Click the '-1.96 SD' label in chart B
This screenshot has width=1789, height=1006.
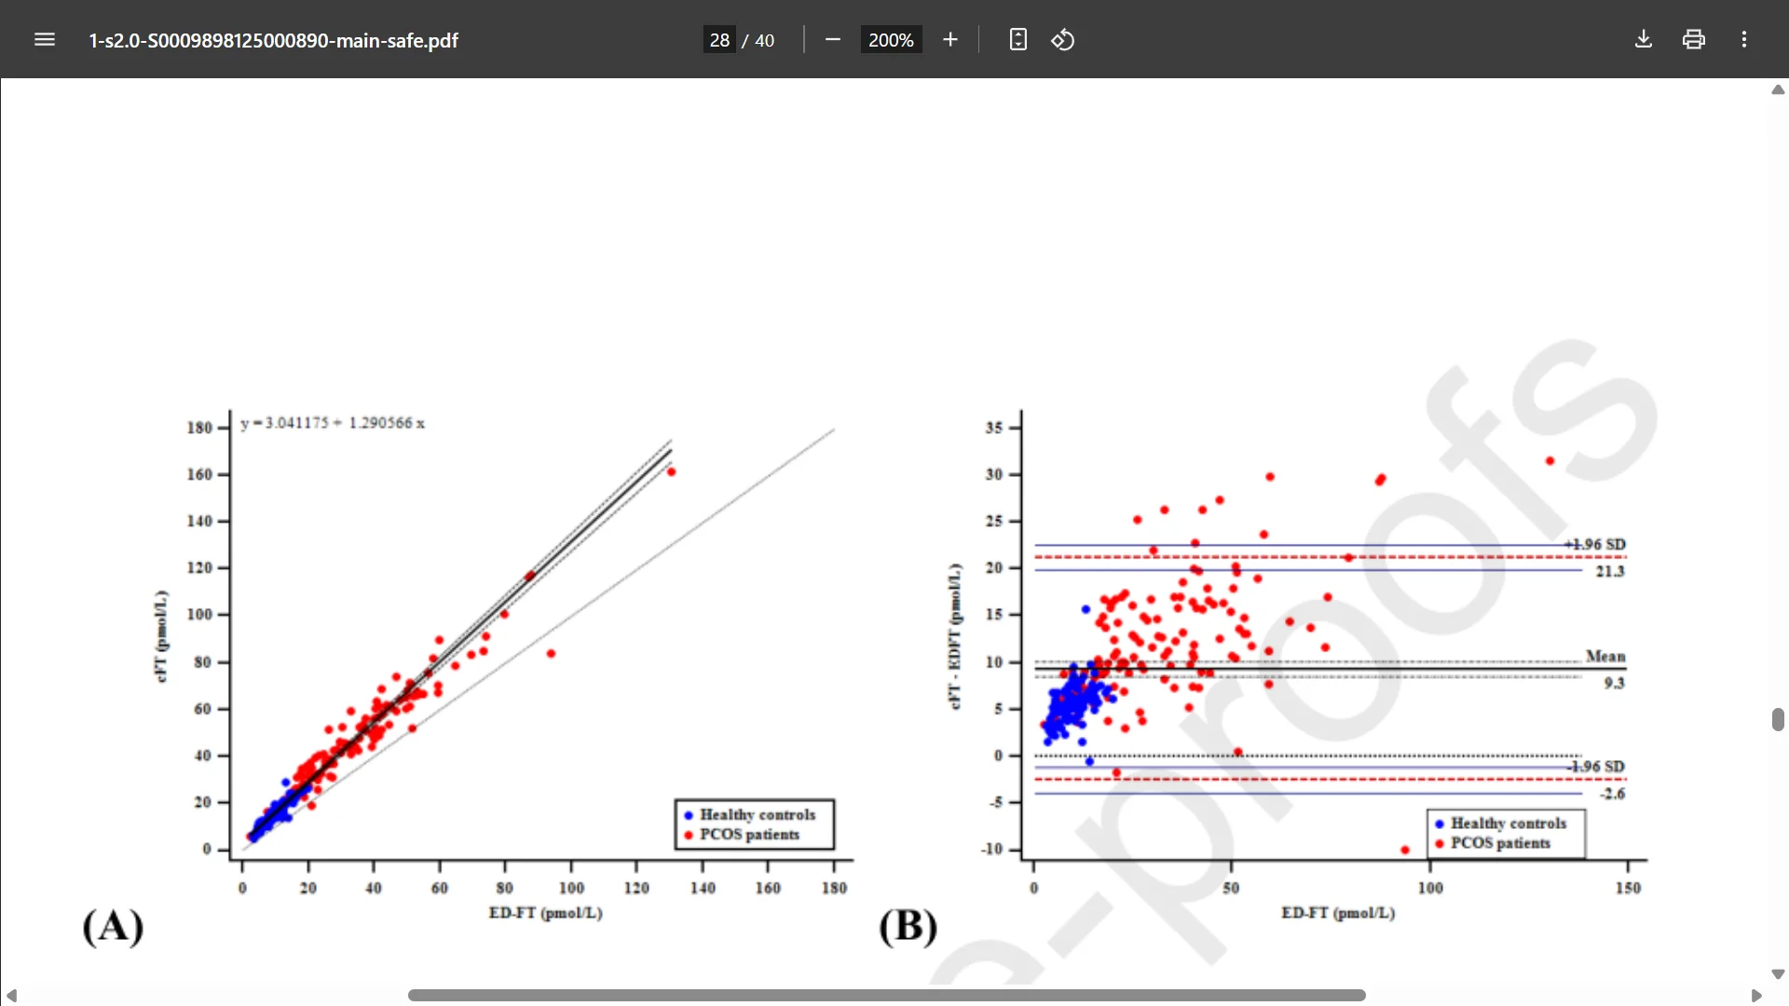coord(1596,767)
